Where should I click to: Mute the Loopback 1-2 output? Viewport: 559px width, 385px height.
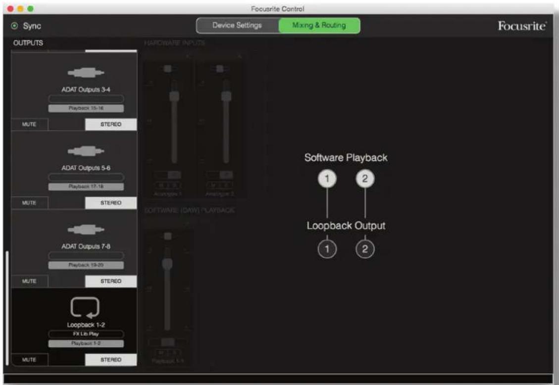[29, 360]
